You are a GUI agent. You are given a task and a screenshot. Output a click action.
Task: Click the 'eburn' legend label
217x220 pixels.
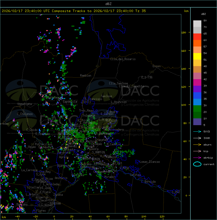click(207, 145)
